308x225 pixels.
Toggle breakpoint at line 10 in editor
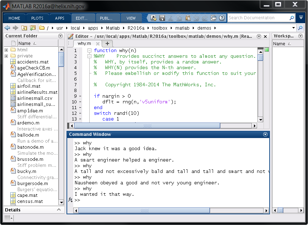point(80,102)
